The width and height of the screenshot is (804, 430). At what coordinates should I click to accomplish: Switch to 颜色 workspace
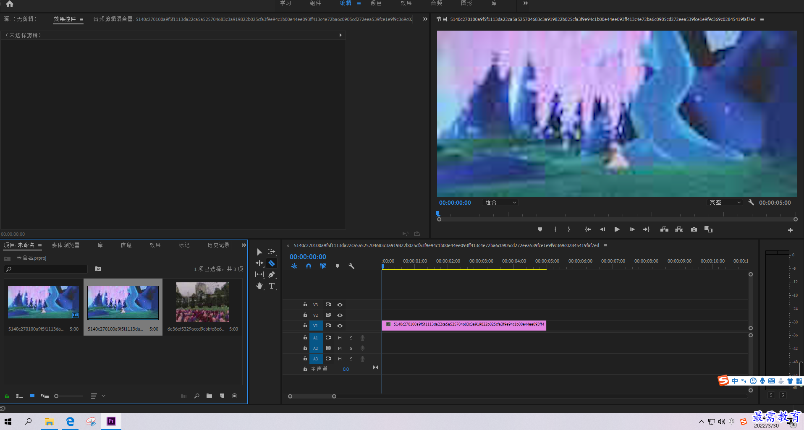coord(376,3)
